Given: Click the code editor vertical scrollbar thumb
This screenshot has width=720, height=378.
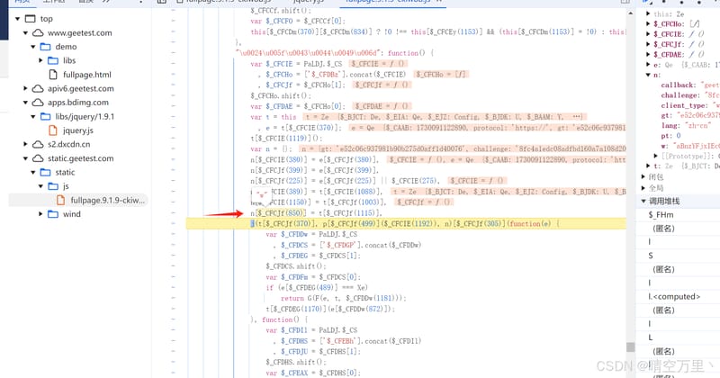Looking at the screenshot, I should 631,347.
